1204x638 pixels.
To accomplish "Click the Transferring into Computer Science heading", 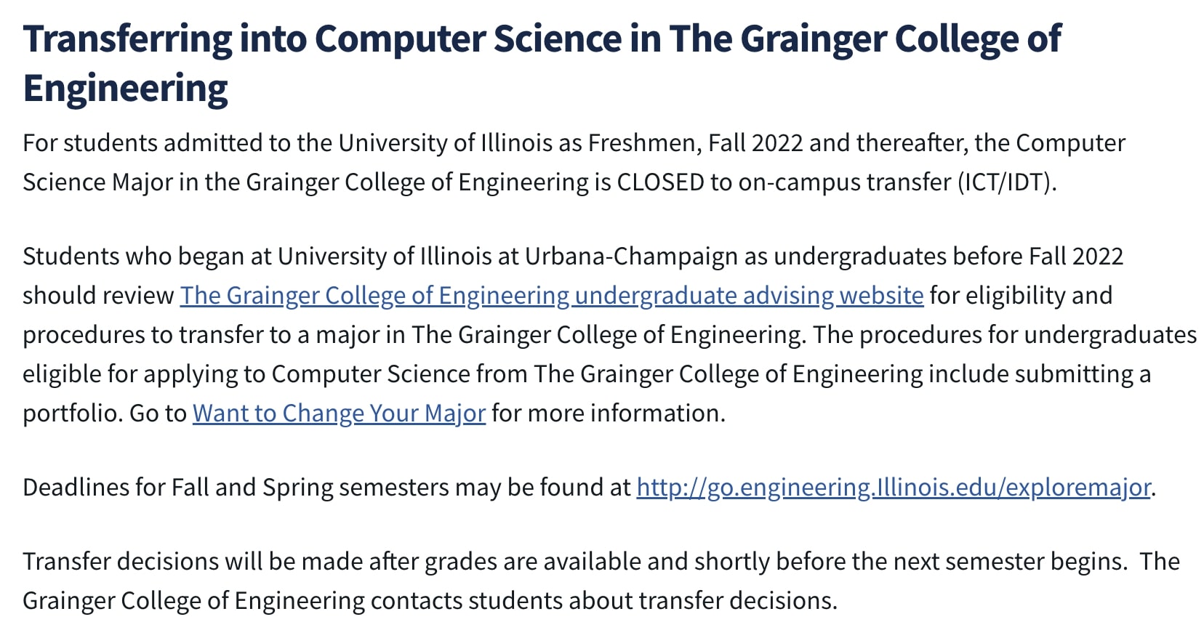I will coord(542,63).
